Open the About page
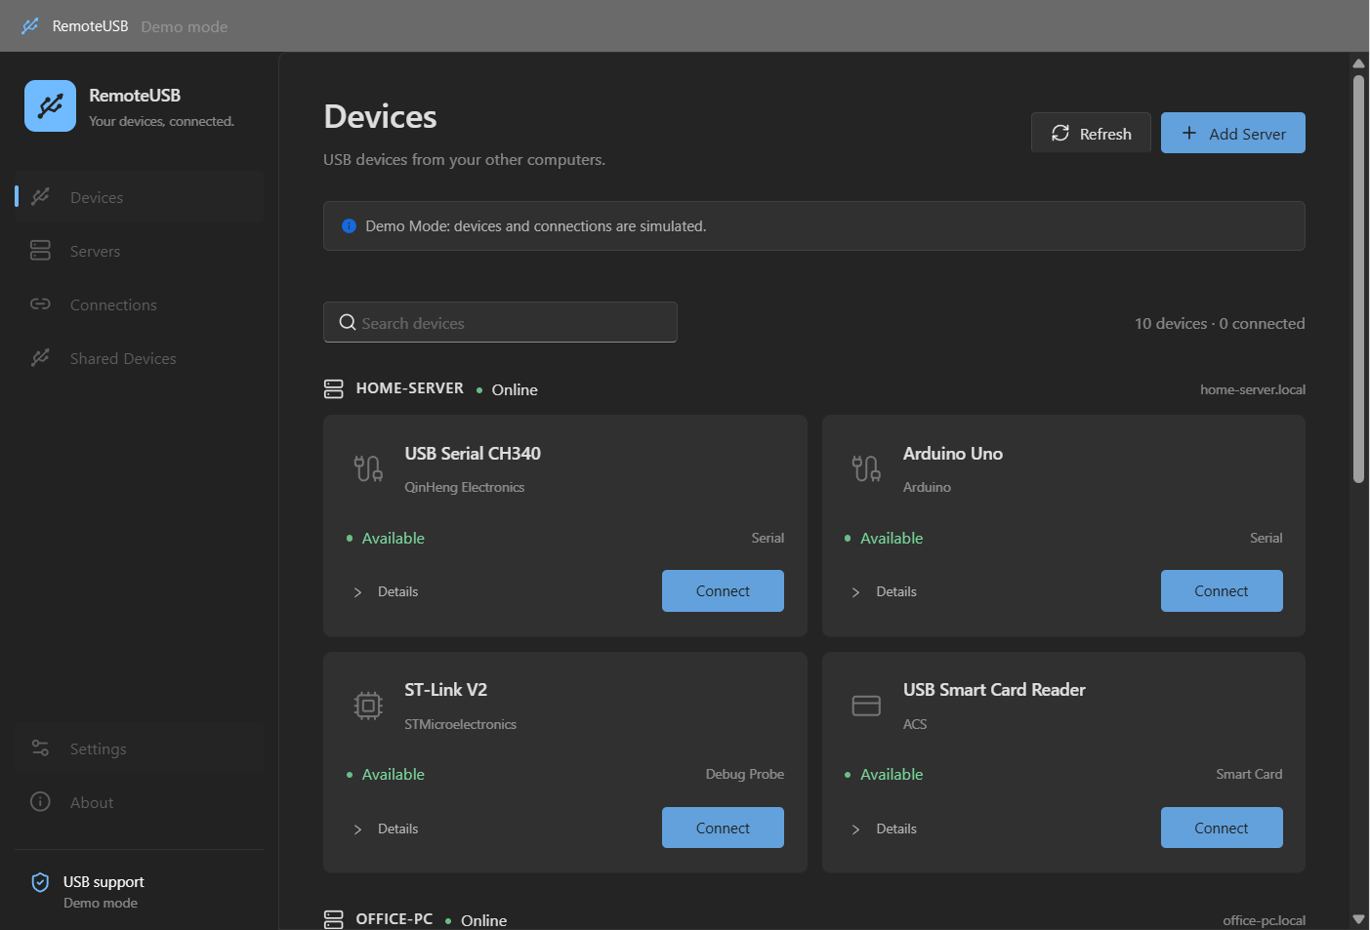The width and height of the screenshot is (1370, 930). pyautogui.click(x=139, y=802)
